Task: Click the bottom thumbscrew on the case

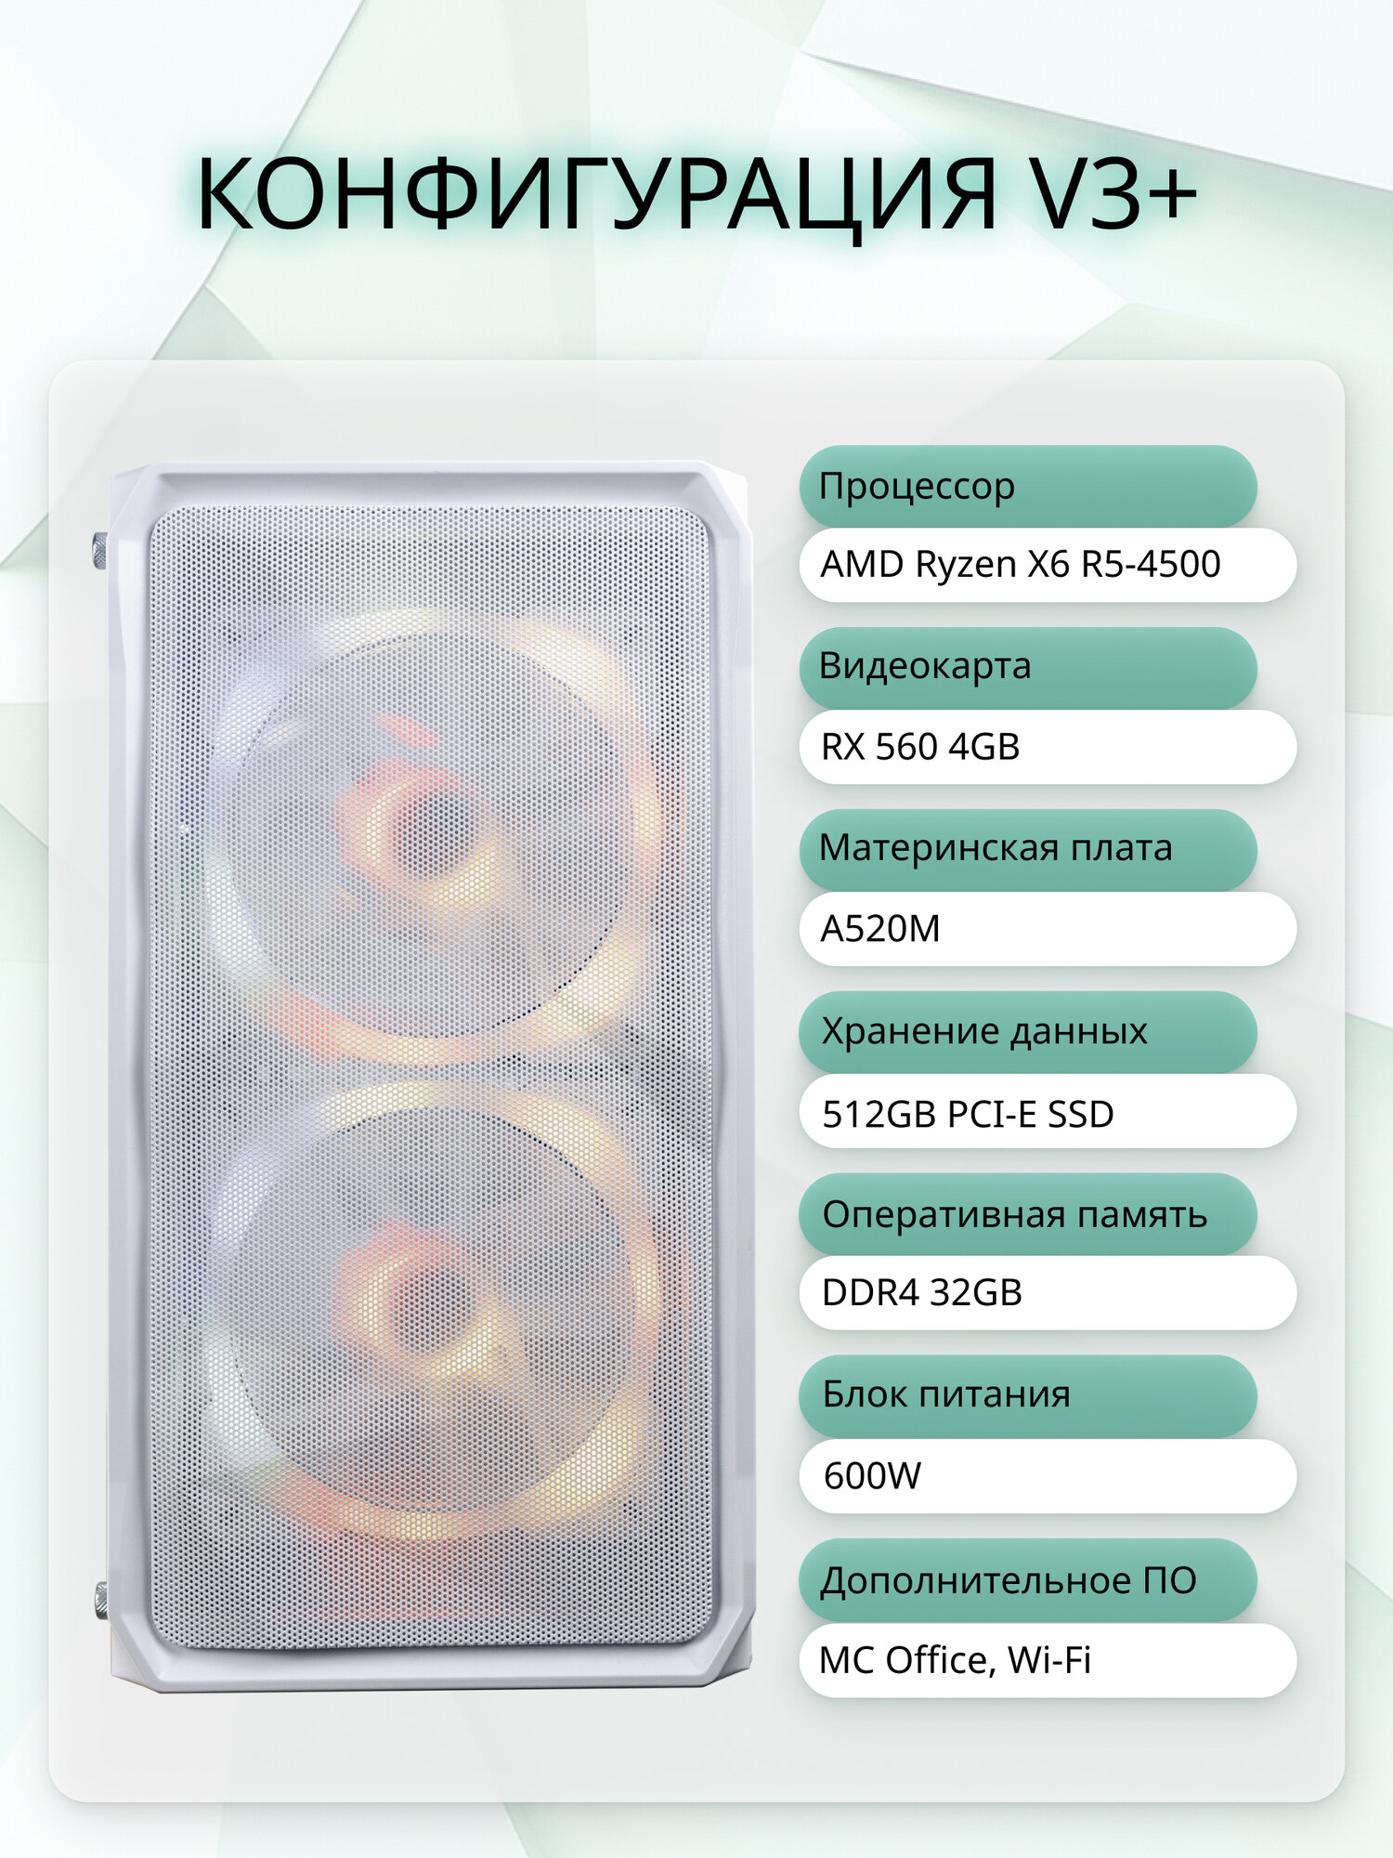Action: (100, 1601)
